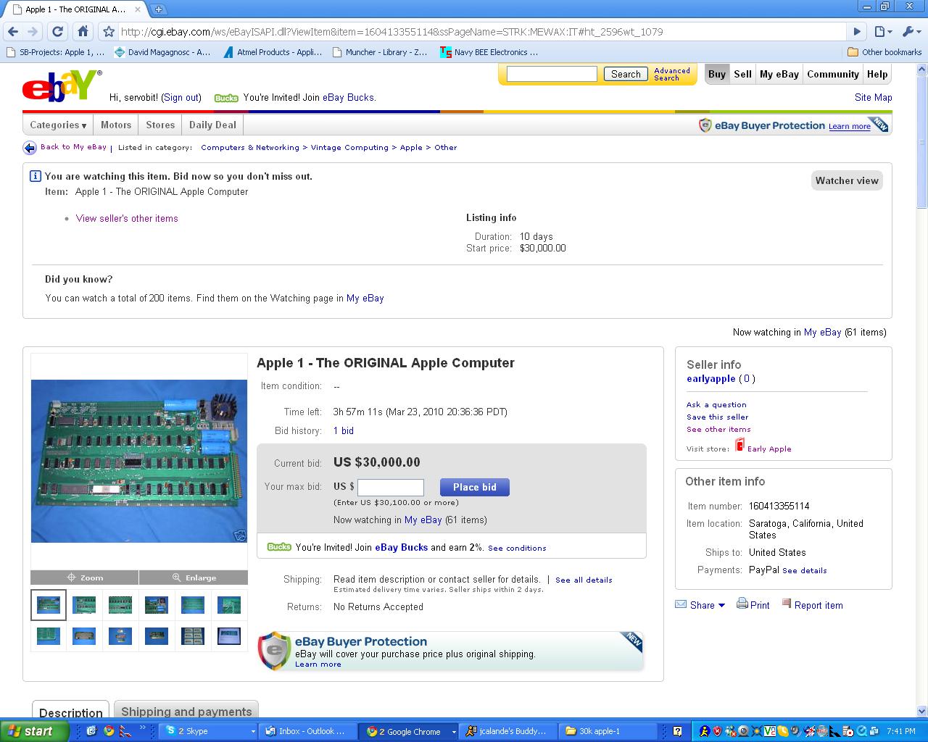Open the Atmel Products bookmark
The width and height of the screenshot is (928, 742).
273,52
